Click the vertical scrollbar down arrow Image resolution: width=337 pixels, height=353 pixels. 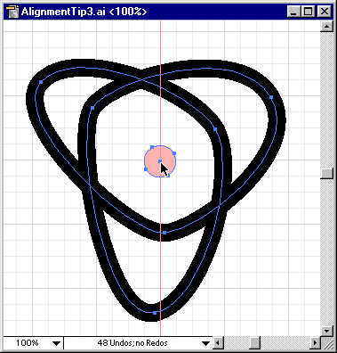(326, 331)
